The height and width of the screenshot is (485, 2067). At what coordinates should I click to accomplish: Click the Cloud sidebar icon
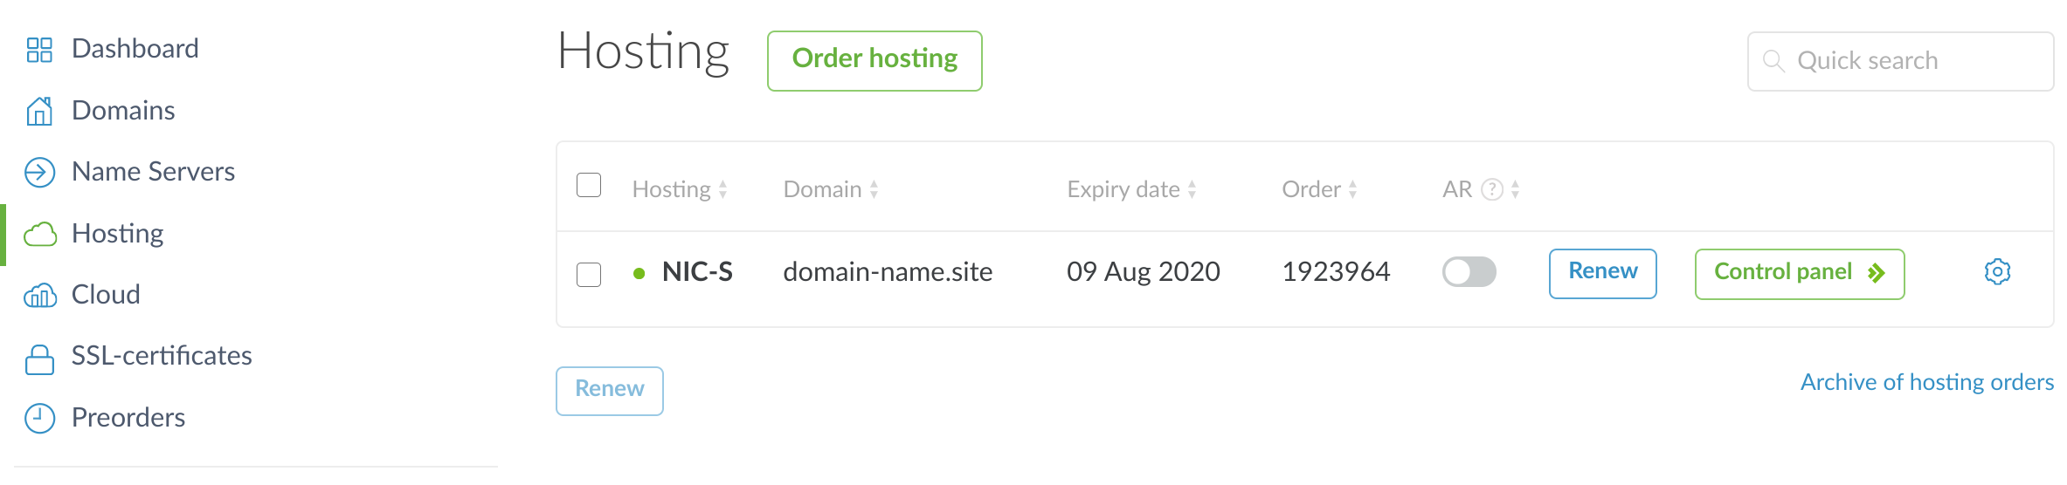[39, 296]
